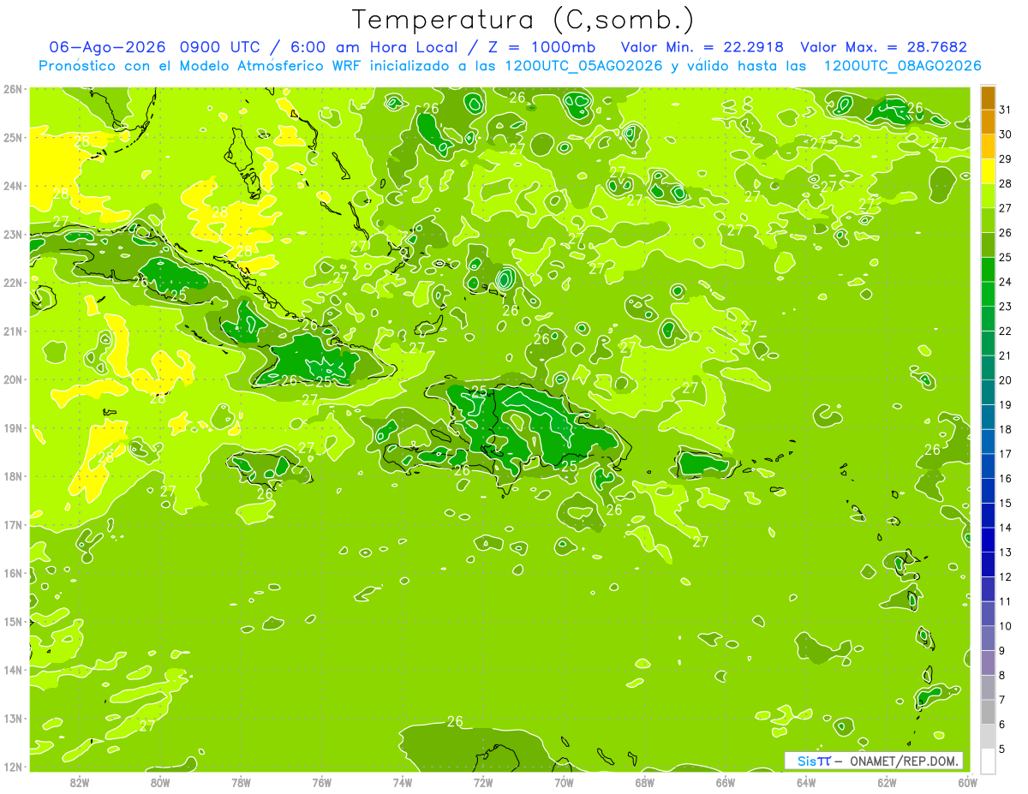The image size is (1028, 794).
Task: Click colorbar label '22'
Action: point(1006,331)
